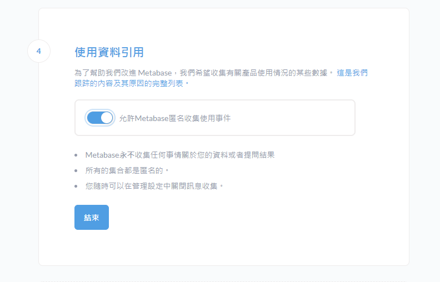Click the 結束 button
Screen dimensions: 440x282
click(x=92, y=217)
